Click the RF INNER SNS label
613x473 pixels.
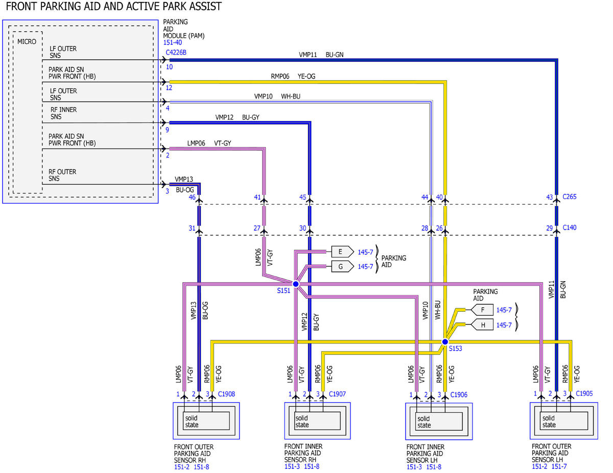[x=64, y=113]
